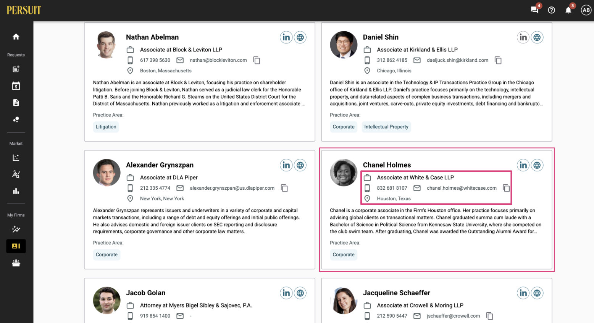594x323 pixels.
Task: Open the AB user account avatar
Action: (586, 10)
